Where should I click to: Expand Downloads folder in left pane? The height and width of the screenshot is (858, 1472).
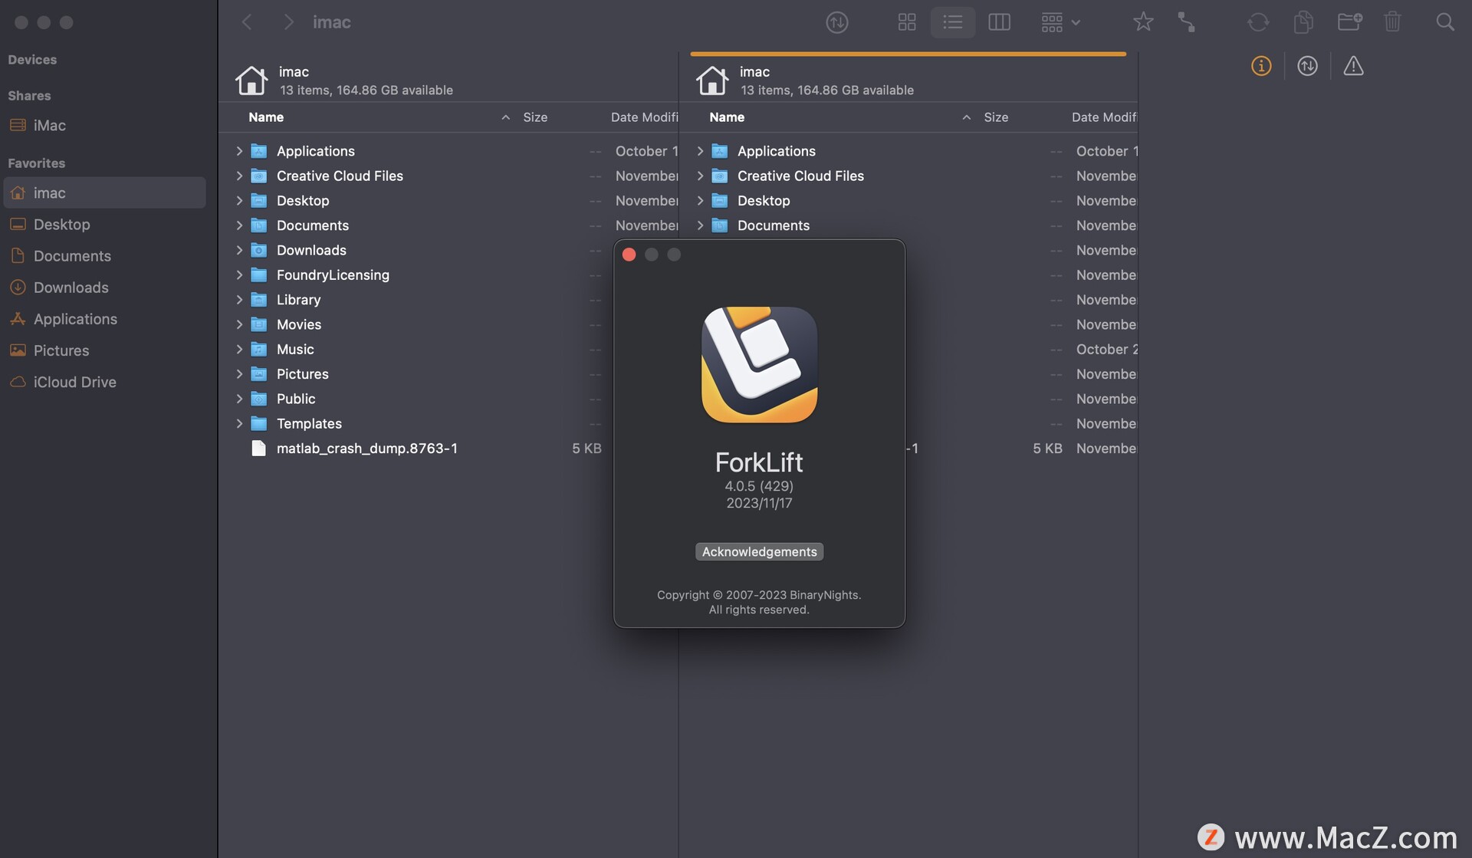click(239, 250)
